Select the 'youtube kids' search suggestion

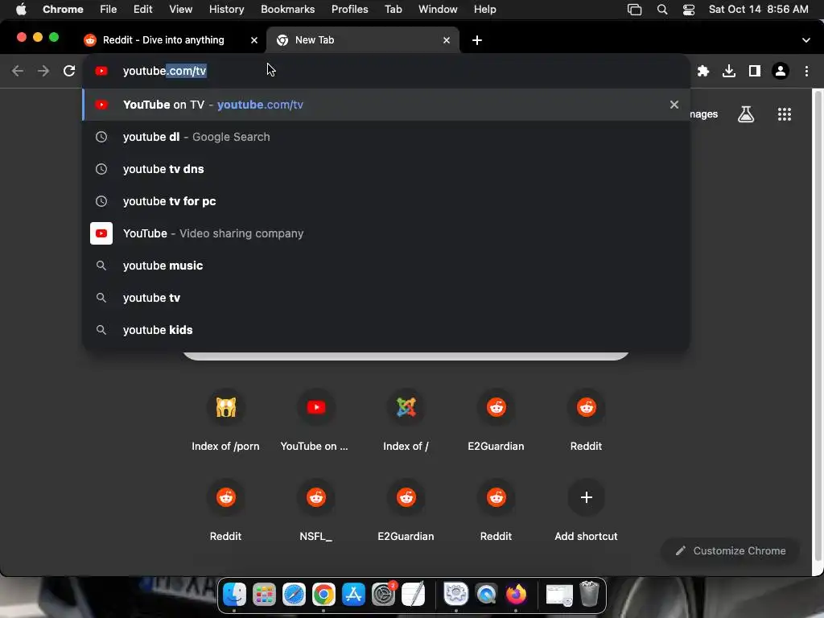(x=386, y=330)
